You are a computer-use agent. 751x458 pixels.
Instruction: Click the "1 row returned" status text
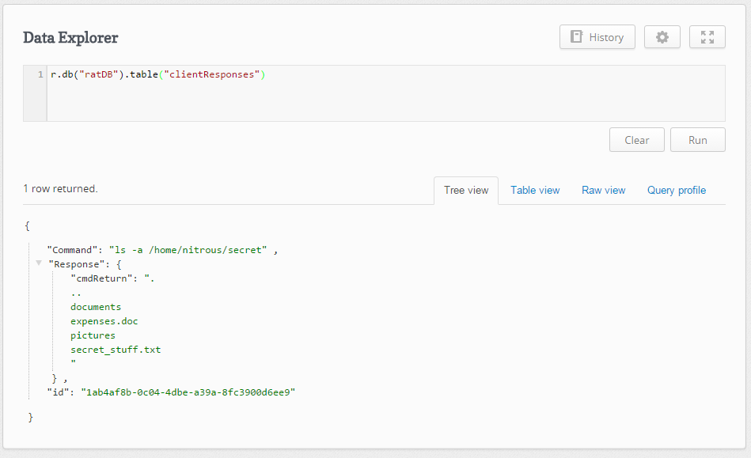[x=60, y=189]
